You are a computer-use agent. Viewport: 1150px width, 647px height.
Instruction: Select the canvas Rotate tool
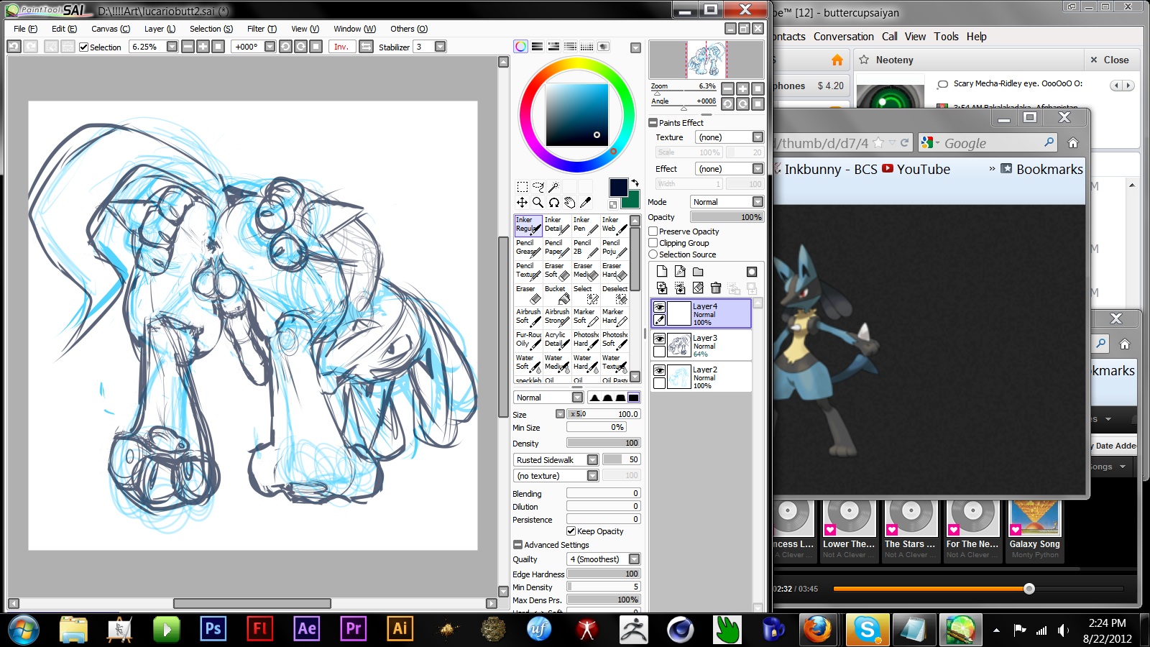tap(553, 203)
